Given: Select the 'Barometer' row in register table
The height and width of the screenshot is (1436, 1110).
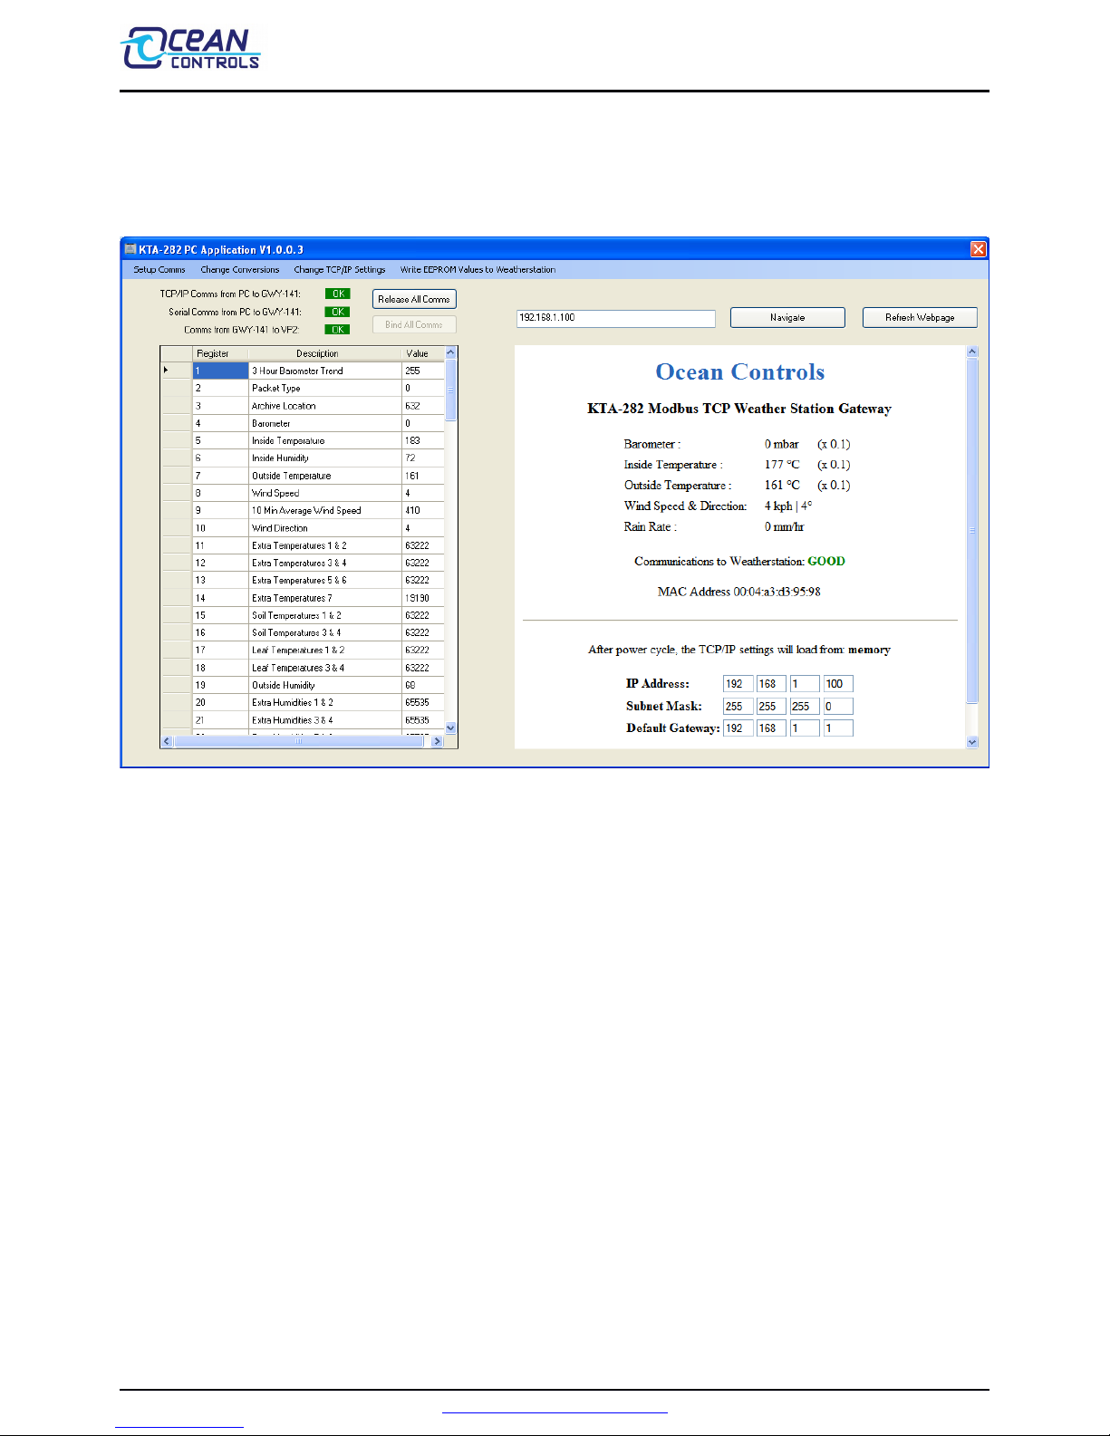Looking at the screenshot, I should [x=303, y=423].
